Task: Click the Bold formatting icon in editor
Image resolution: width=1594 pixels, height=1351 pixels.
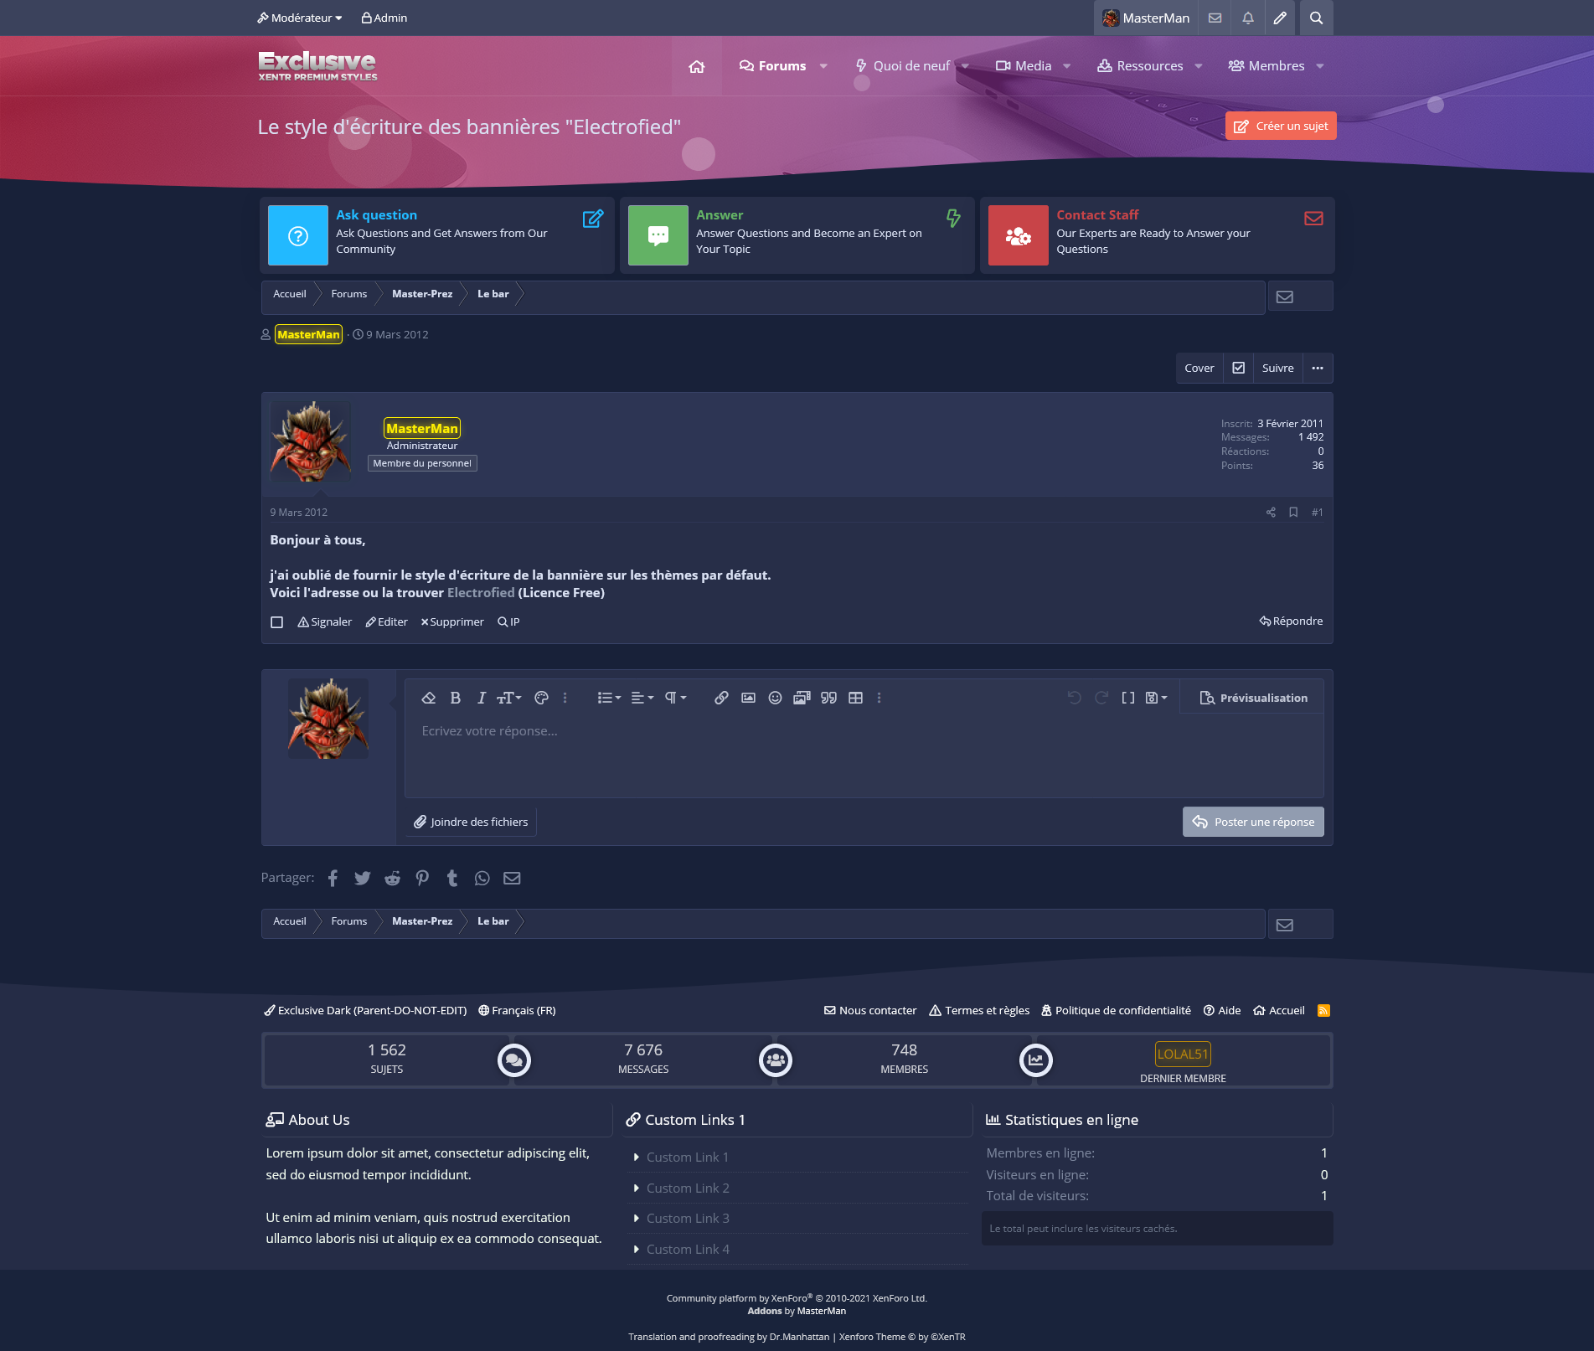Action: point(455,698)
